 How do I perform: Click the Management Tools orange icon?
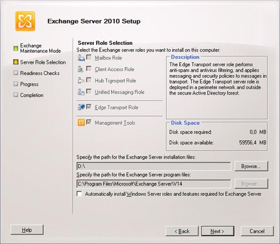tap(81, 123)
